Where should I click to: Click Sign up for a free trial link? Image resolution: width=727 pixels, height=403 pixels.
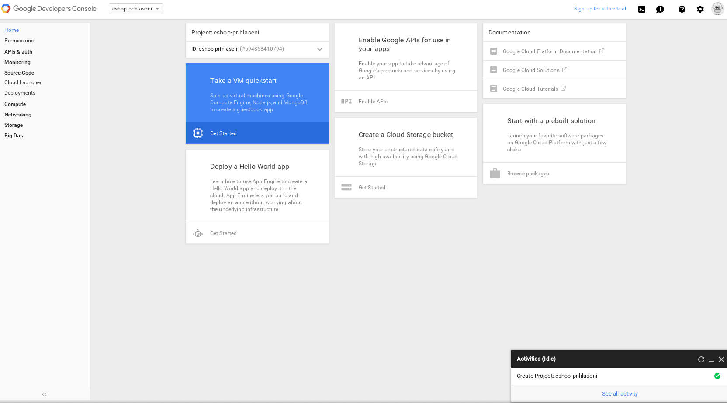[600, 9]
